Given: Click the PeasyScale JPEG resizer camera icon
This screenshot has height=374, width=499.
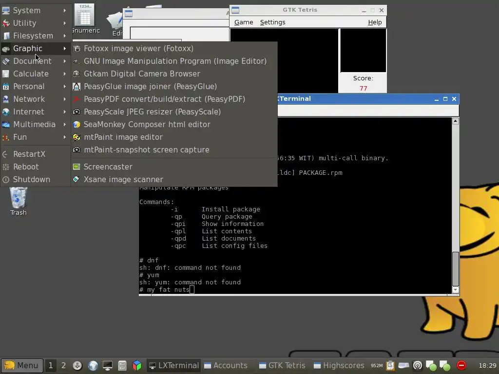Looking at the screenshot, I should [x=77, y=112].
